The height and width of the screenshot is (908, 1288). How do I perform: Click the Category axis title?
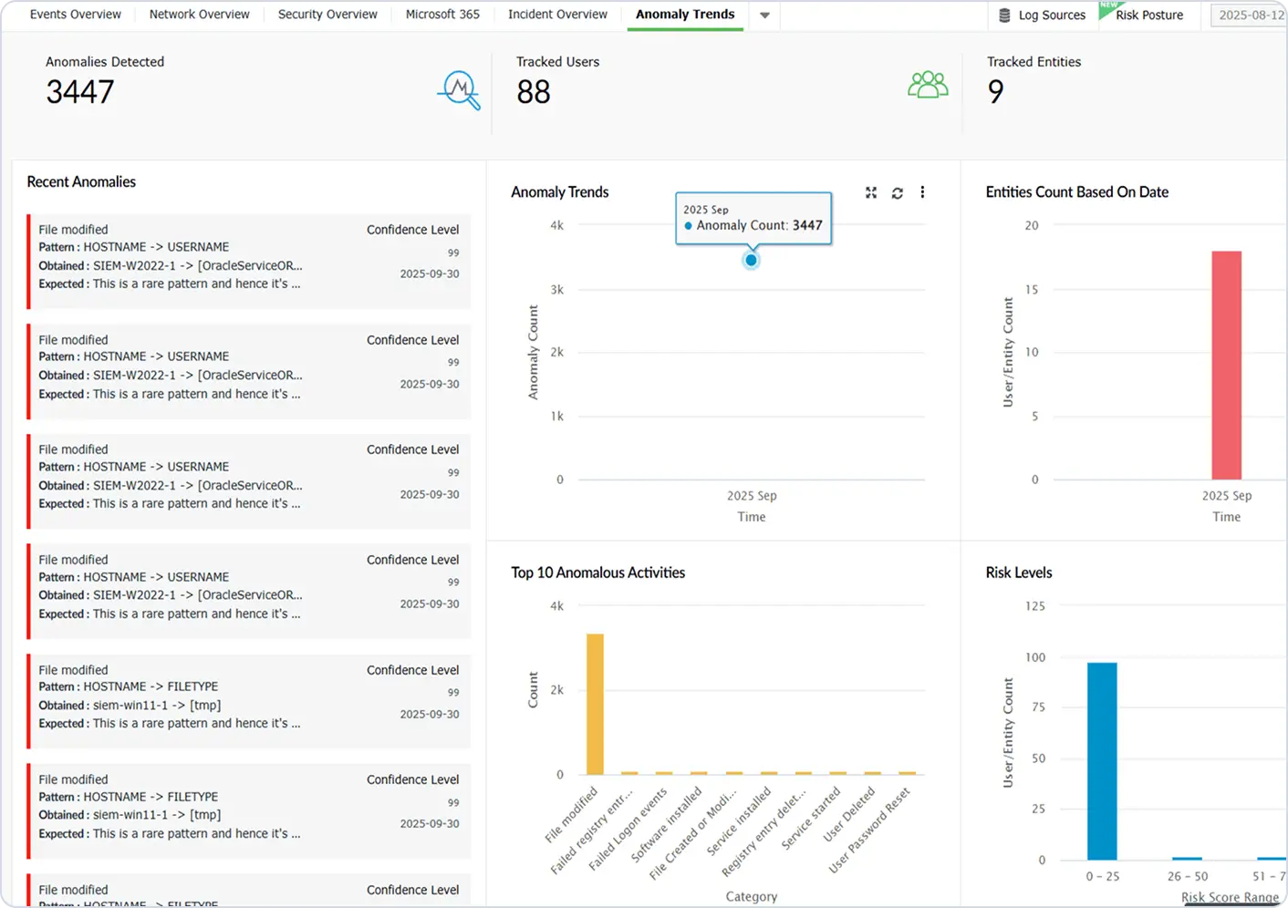point(752,897)
